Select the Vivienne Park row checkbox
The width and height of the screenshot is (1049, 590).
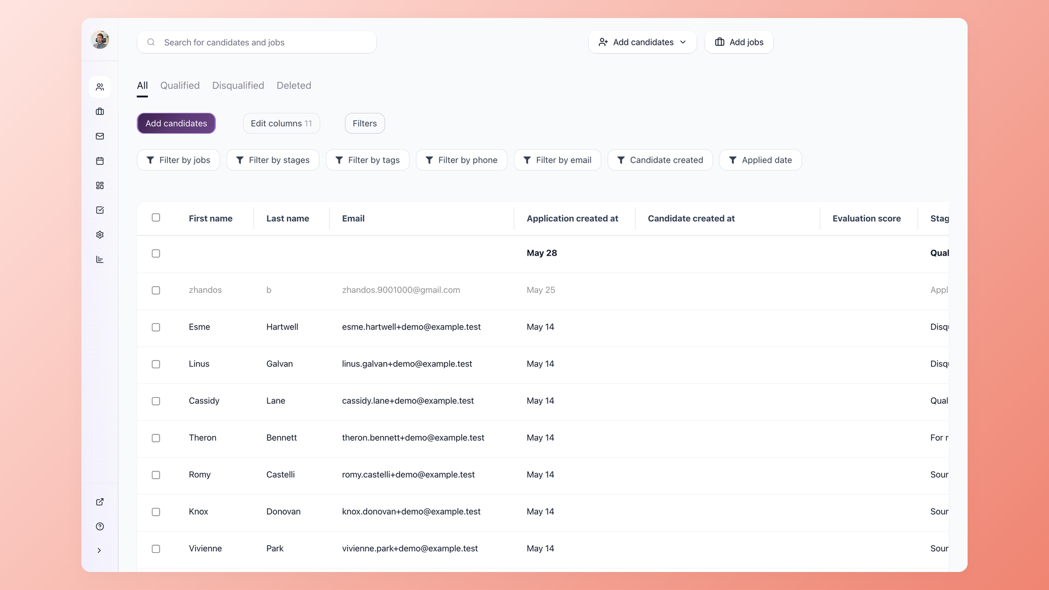(156, 549)
